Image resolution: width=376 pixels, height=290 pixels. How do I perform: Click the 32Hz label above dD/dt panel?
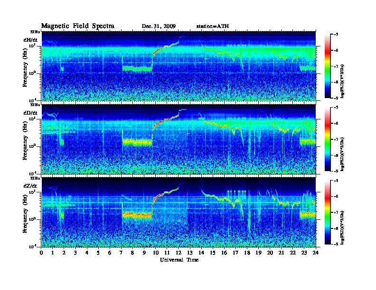coord(35,105)
